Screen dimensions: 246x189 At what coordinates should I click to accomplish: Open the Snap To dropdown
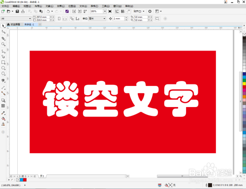[x=139, y=11]
